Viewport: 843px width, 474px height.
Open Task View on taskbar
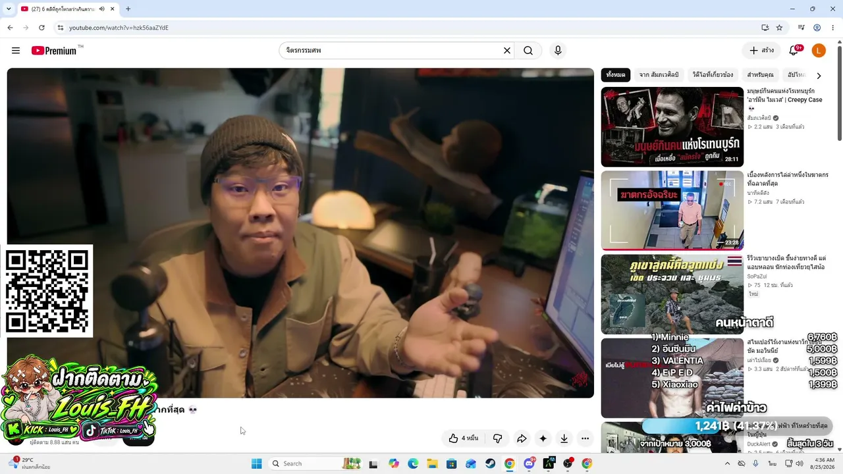coord(373,463)
